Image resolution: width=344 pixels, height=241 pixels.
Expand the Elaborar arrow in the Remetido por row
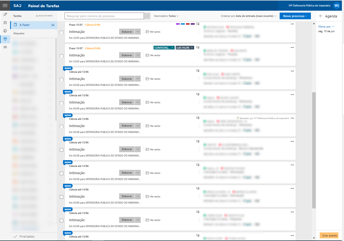tap(138, 126)
